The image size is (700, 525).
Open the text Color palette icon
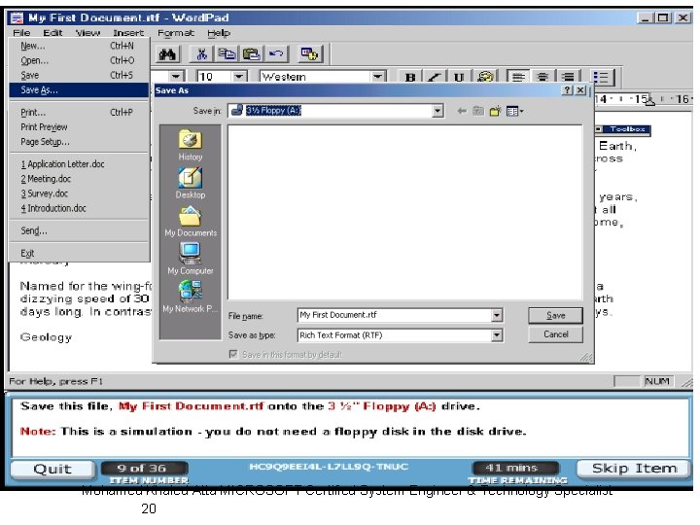[x=485, y=77]
